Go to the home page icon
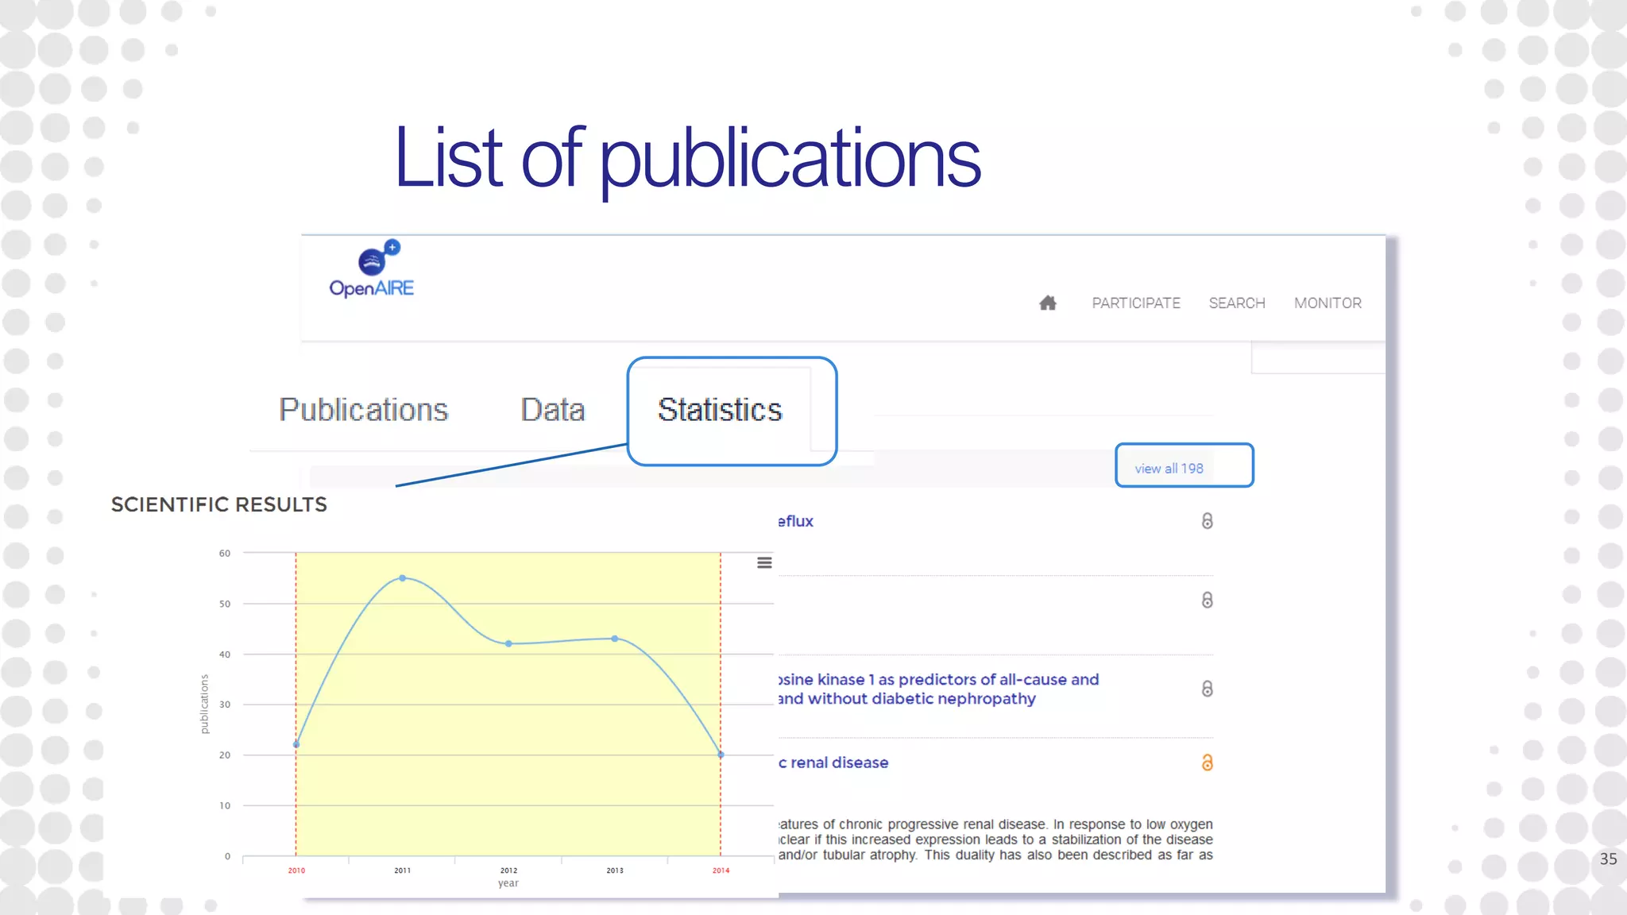Image resolution: width=1627 pixels, height=915 pixels. pos(1048,303)
